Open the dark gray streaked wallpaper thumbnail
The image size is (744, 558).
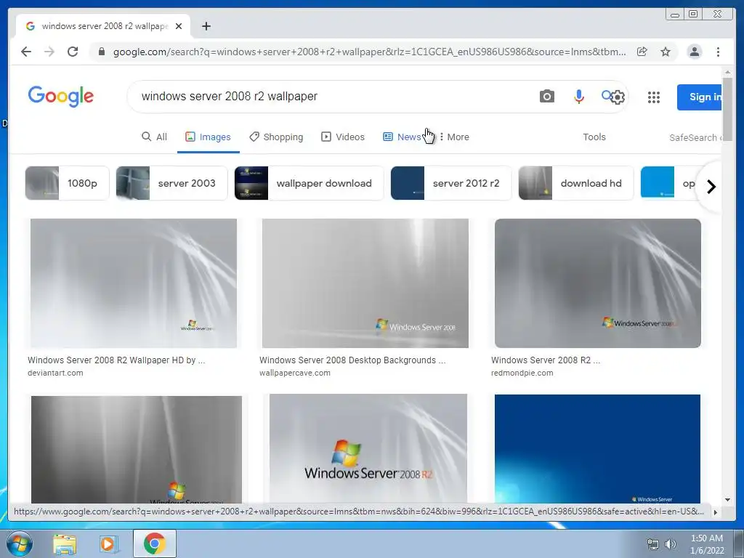point(137,449)
